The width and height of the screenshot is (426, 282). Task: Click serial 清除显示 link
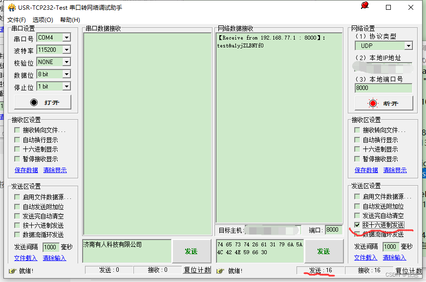55,170
